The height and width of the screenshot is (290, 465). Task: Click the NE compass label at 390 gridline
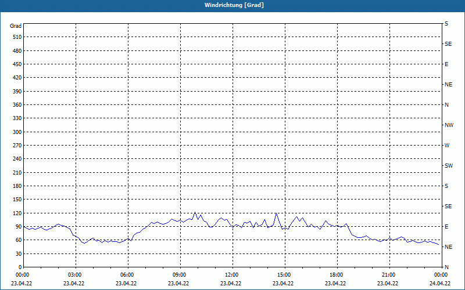[449, 85]
